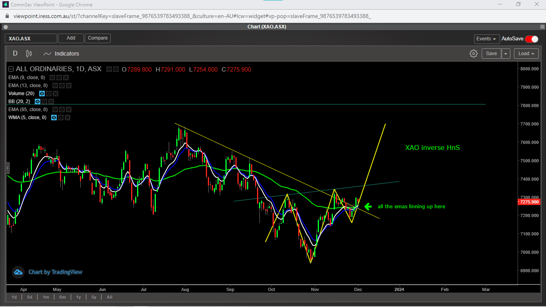Click the Add button
546x307 pixels.
pyautogui.click(x=71, y=38)
